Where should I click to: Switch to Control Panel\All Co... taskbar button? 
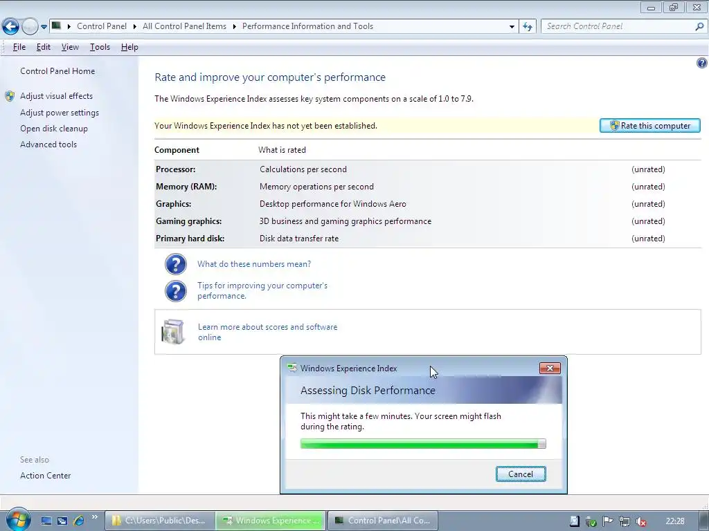point(382,521)
